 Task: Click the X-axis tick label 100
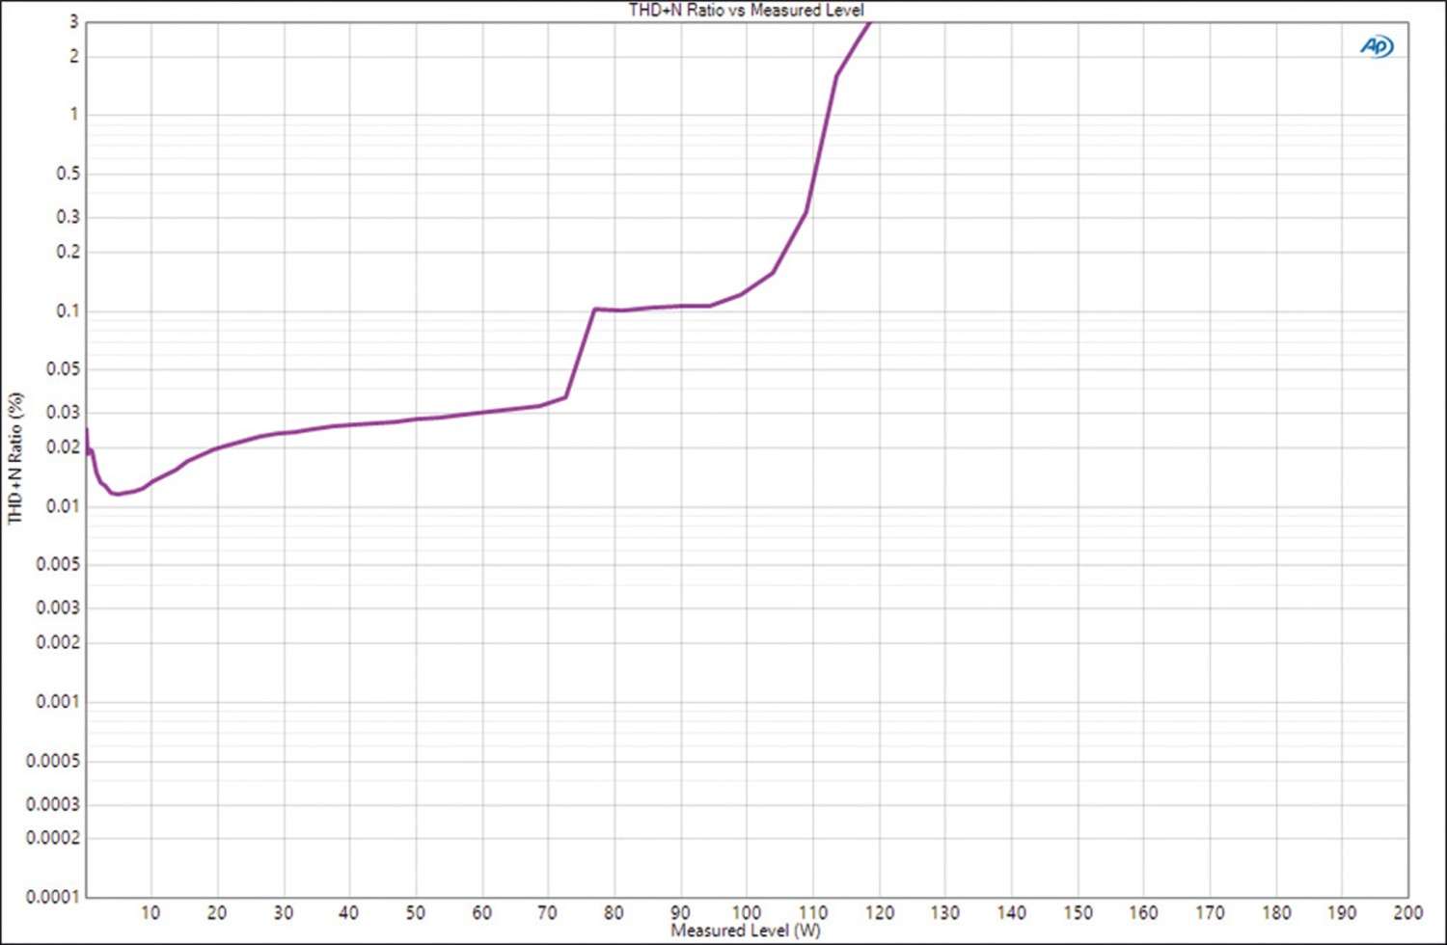point(746,912)
